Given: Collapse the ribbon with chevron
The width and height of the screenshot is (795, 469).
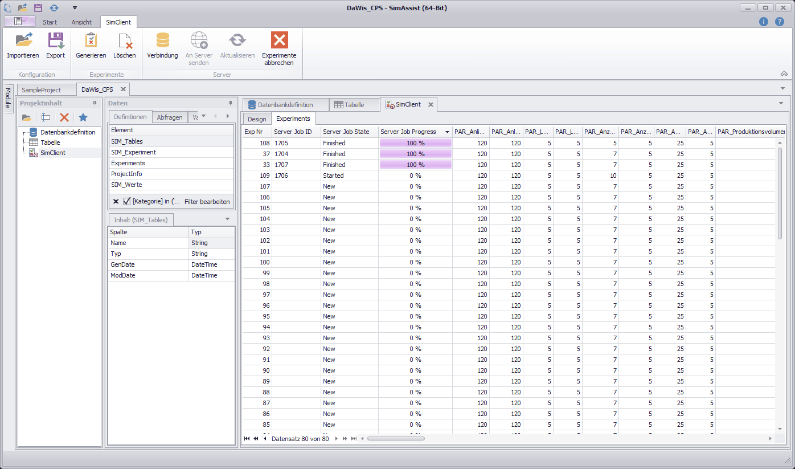Looking at the screenshot, I should pyautogui.click(x=784, y=74).
